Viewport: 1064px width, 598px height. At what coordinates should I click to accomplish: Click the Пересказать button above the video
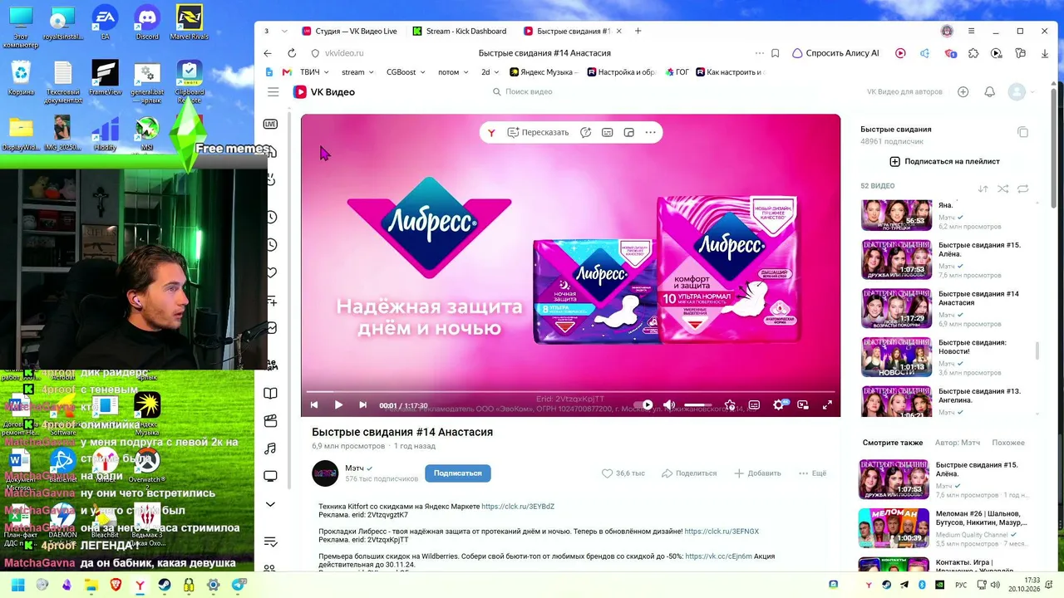pyautogui.click(x=539, y=132)
